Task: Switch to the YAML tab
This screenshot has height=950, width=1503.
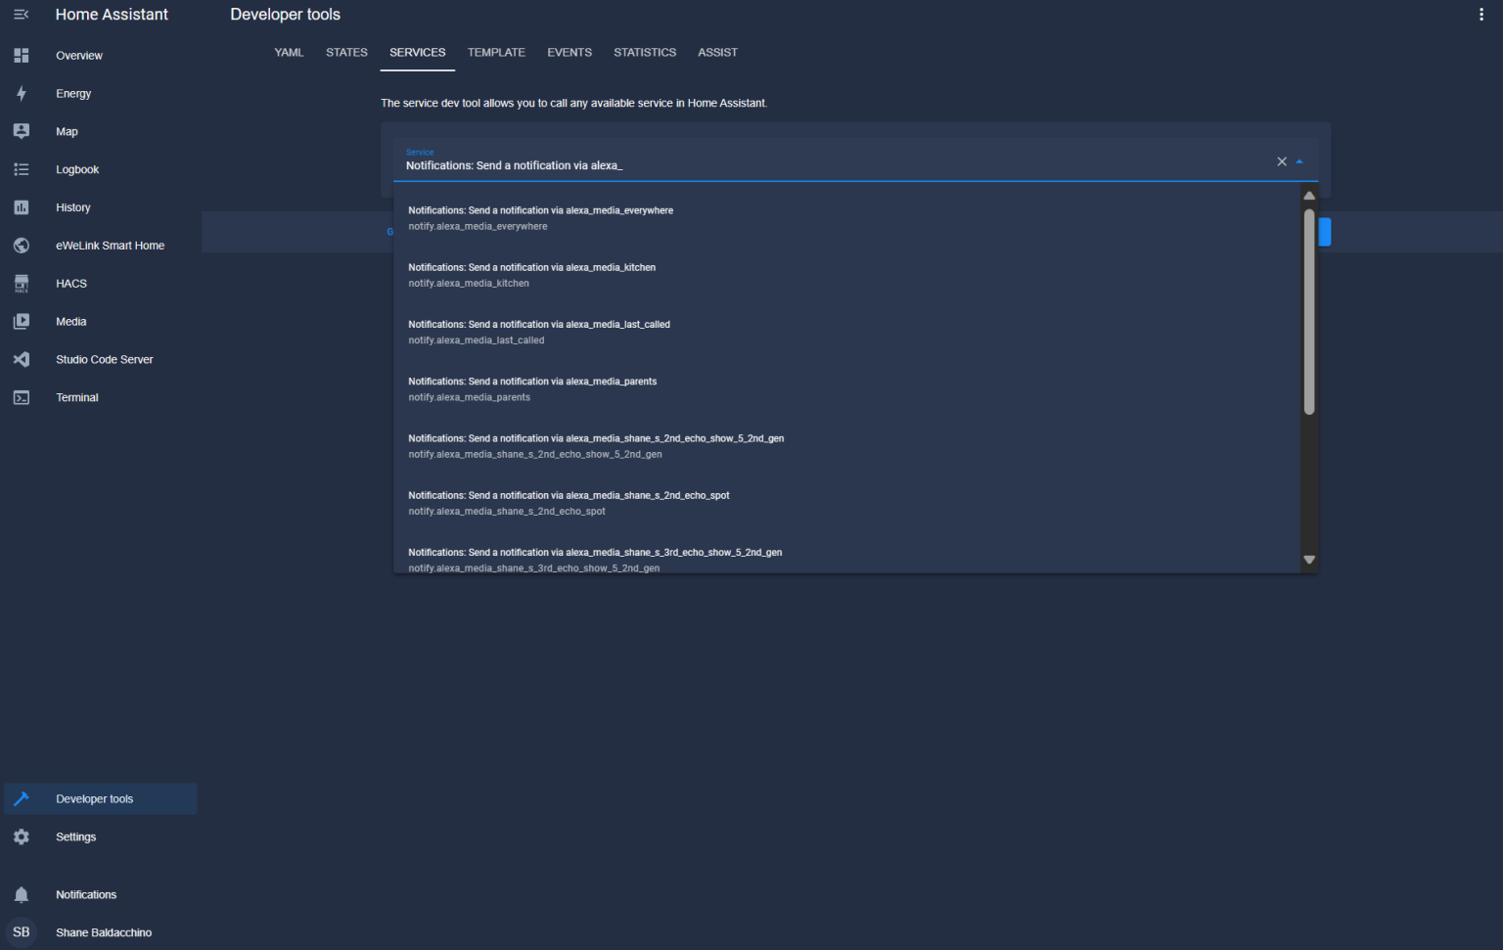Action: pos(289,53)
